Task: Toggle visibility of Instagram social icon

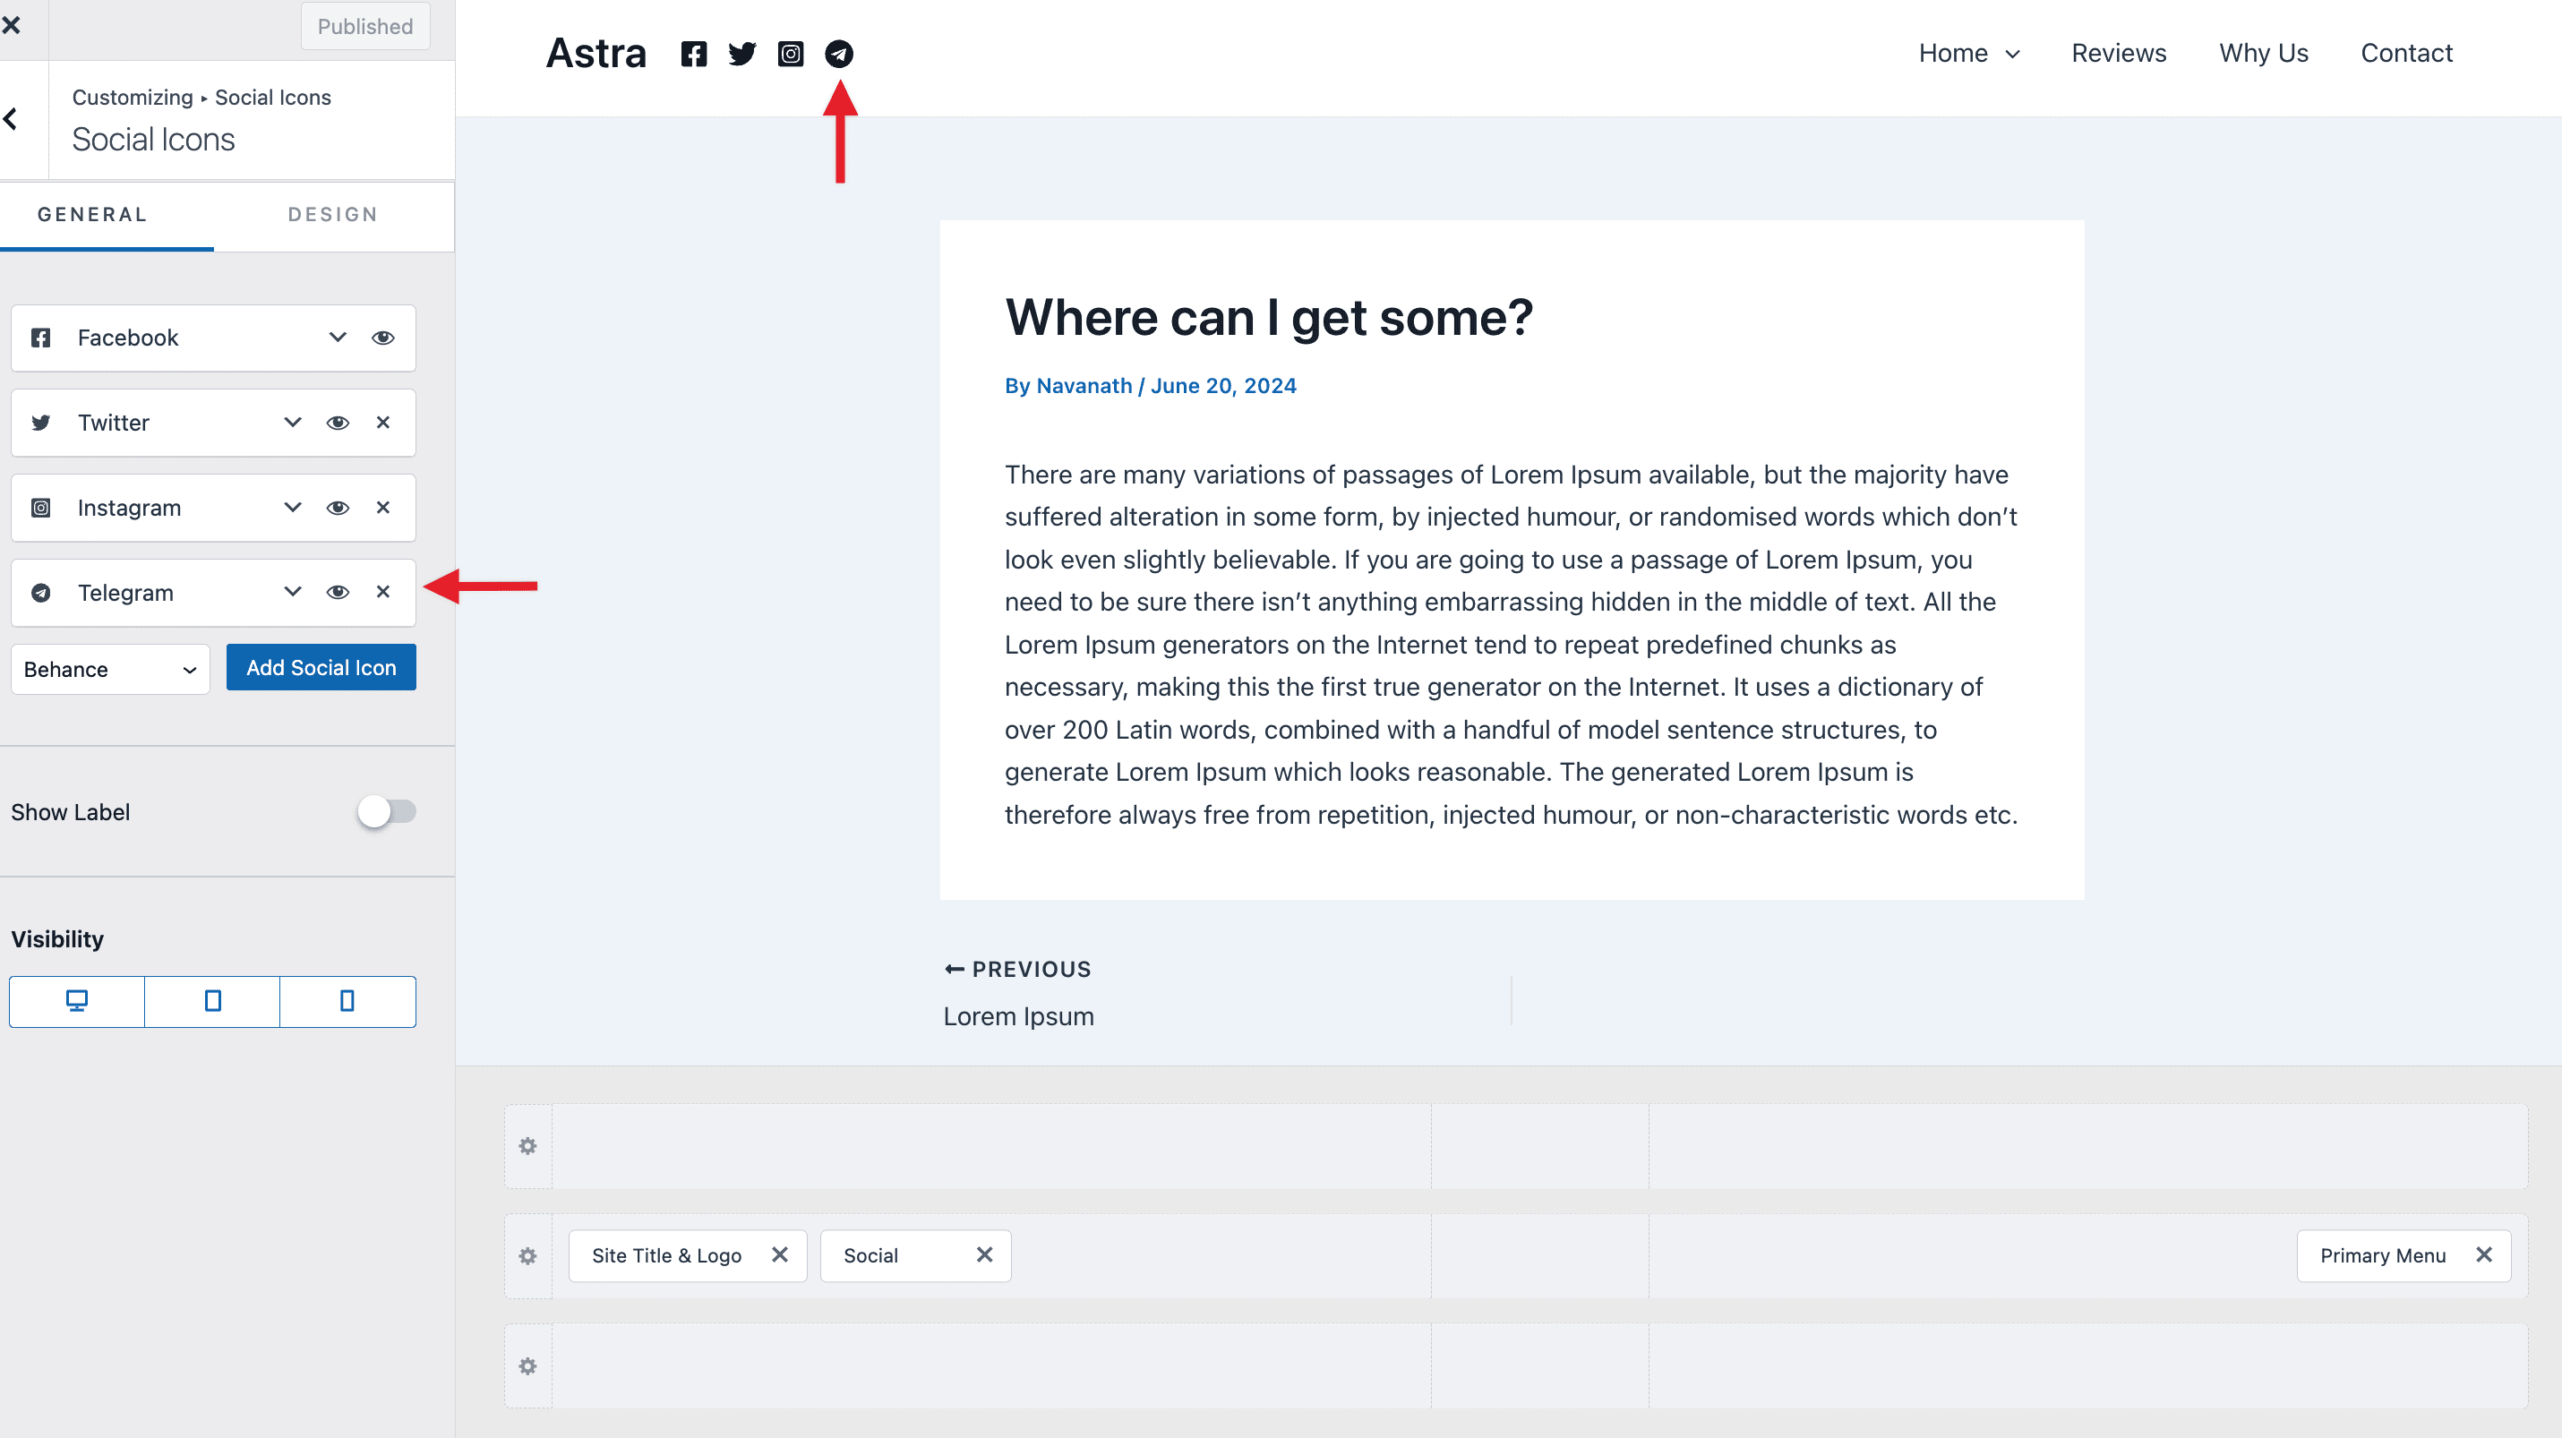Action: click(336, 507)
